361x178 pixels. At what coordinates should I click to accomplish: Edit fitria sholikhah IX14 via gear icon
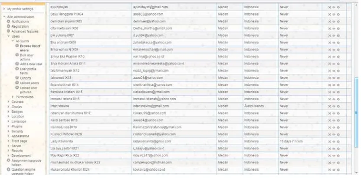click(x=338, y=85)
